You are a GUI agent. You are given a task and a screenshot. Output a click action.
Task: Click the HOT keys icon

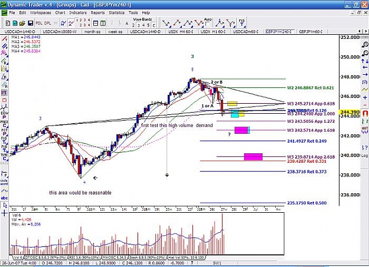[x=365, y=130]
